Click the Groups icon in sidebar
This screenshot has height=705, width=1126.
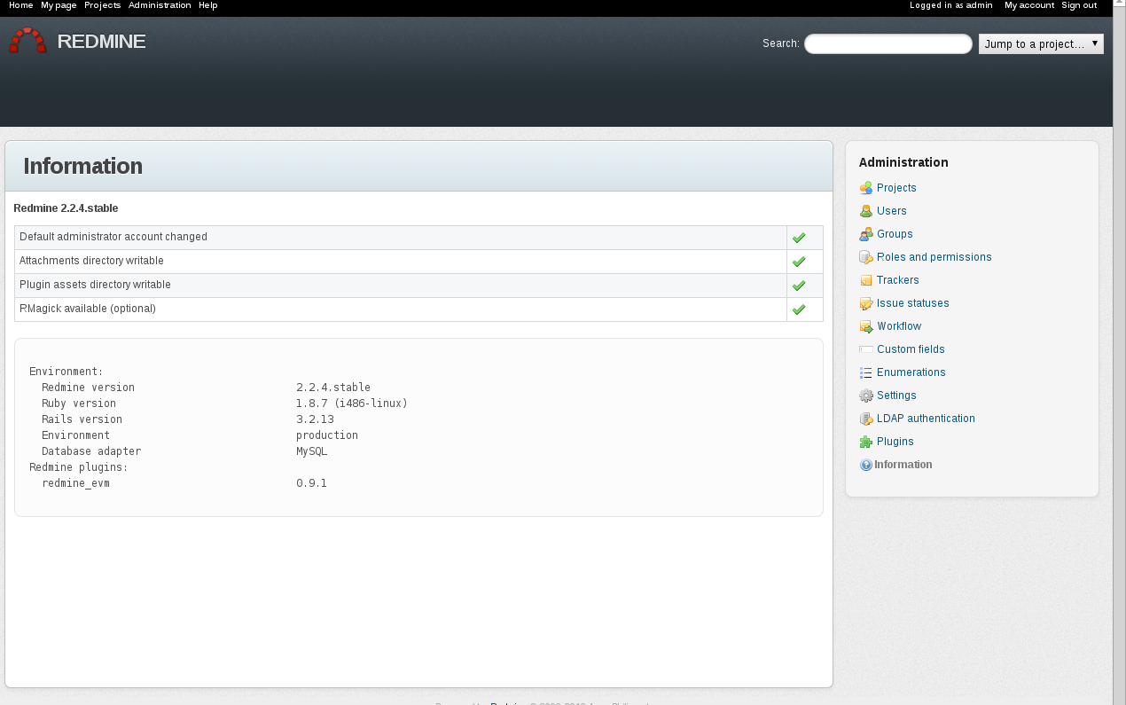click(866, 234)
